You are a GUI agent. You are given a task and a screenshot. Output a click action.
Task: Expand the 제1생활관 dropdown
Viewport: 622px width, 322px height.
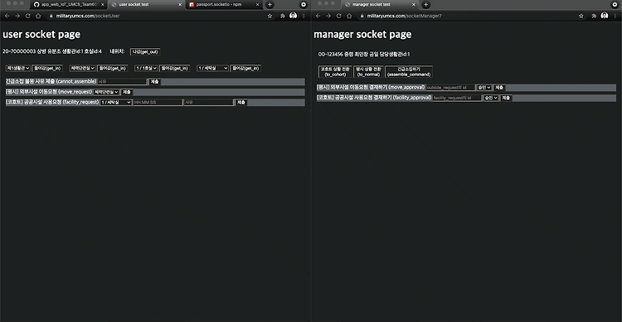click(x=18, y=68)
